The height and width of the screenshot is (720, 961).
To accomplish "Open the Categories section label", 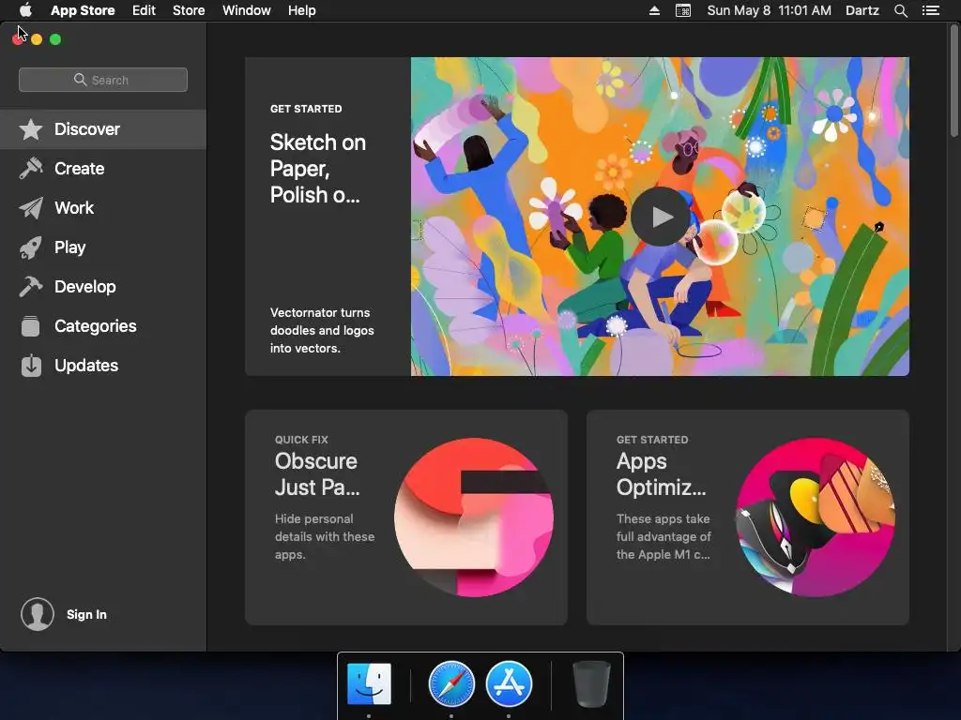I will pyautogui.click(x=96, y=325).
